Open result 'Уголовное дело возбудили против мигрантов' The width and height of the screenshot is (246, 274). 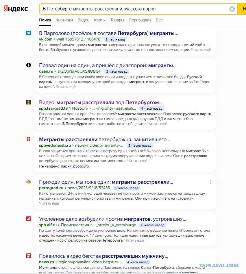coord(113,219)
